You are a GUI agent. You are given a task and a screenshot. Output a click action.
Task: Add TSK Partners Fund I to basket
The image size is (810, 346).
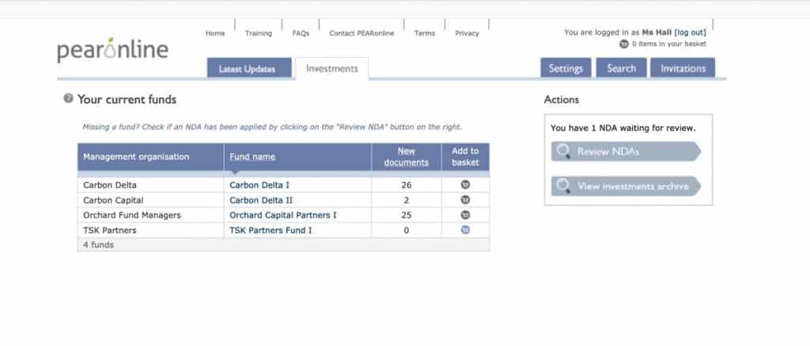tap(465, 231)
